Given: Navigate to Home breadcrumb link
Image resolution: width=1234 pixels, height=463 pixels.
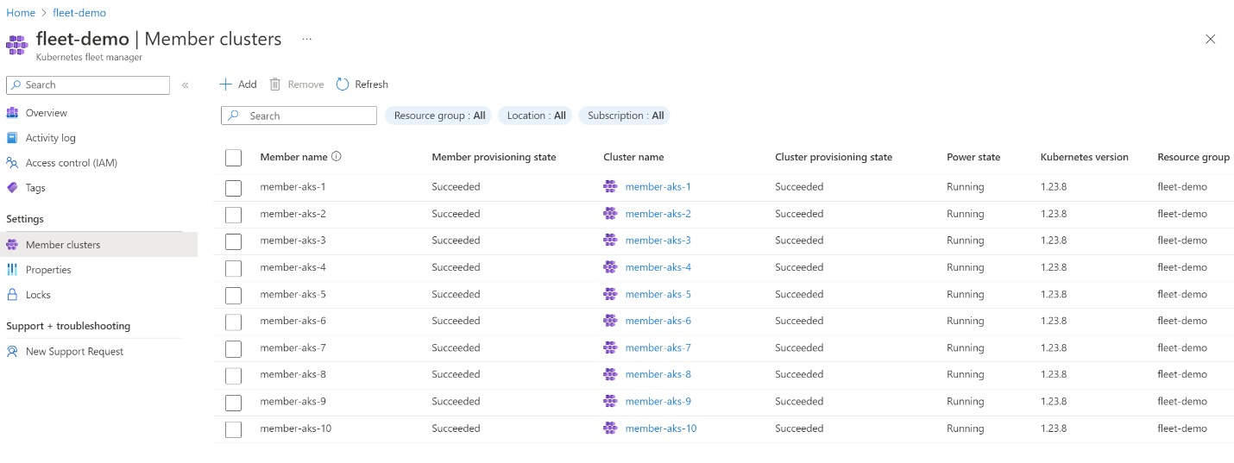Looking at the screenshot, I should [21, 13].
